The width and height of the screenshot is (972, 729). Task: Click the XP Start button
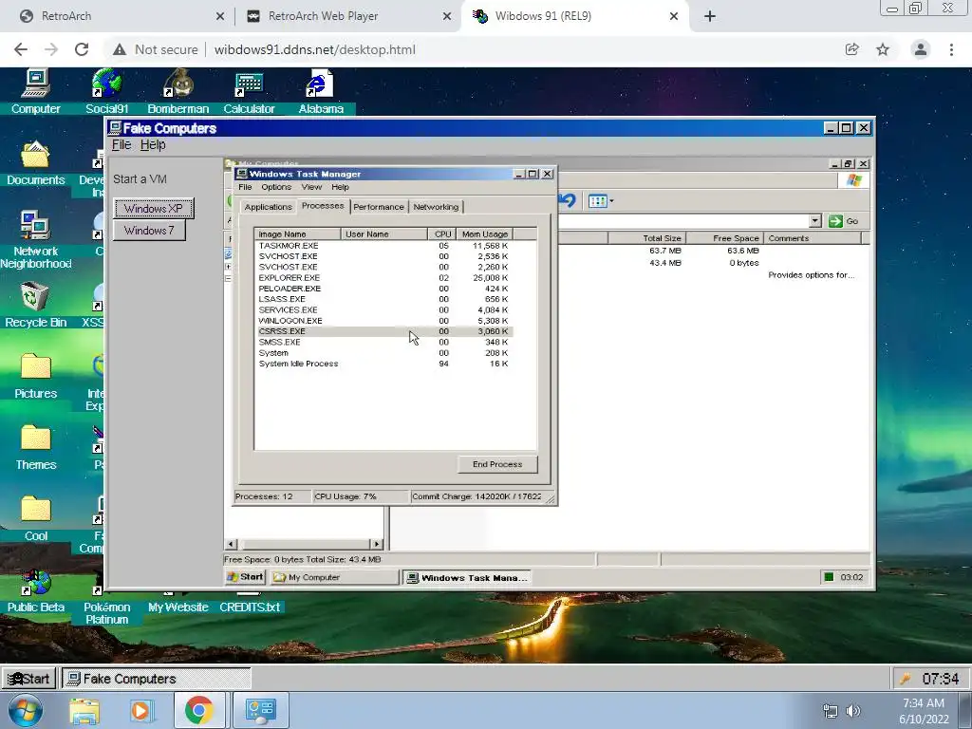click(x=246, y=576)
